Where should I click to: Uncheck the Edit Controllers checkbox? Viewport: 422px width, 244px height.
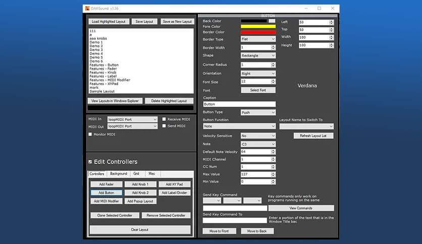[90, 162]
